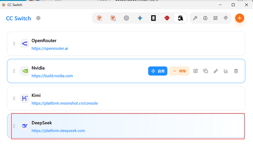Edit the Nvidia provider with pencil-square icon
The width and height of the screenshot is (253, 157).
[195, 71]
